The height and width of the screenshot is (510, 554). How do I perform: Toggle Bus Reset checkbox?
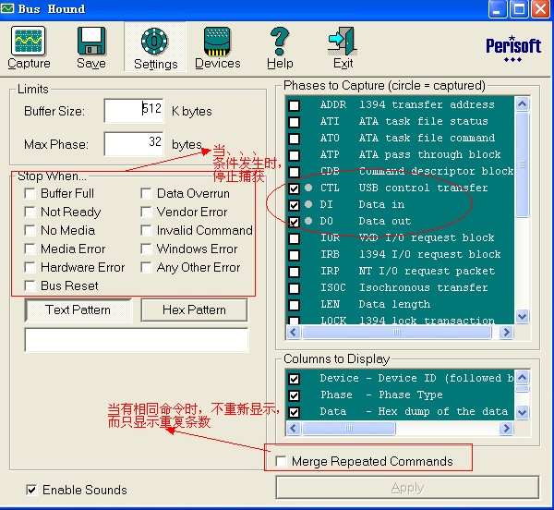(x=30, y=285)
